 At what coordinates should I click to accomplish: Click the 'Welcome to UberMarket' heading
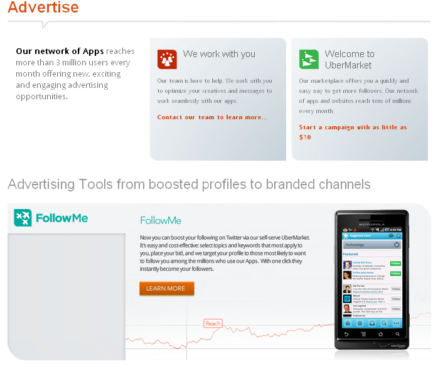tap(349, 60)
